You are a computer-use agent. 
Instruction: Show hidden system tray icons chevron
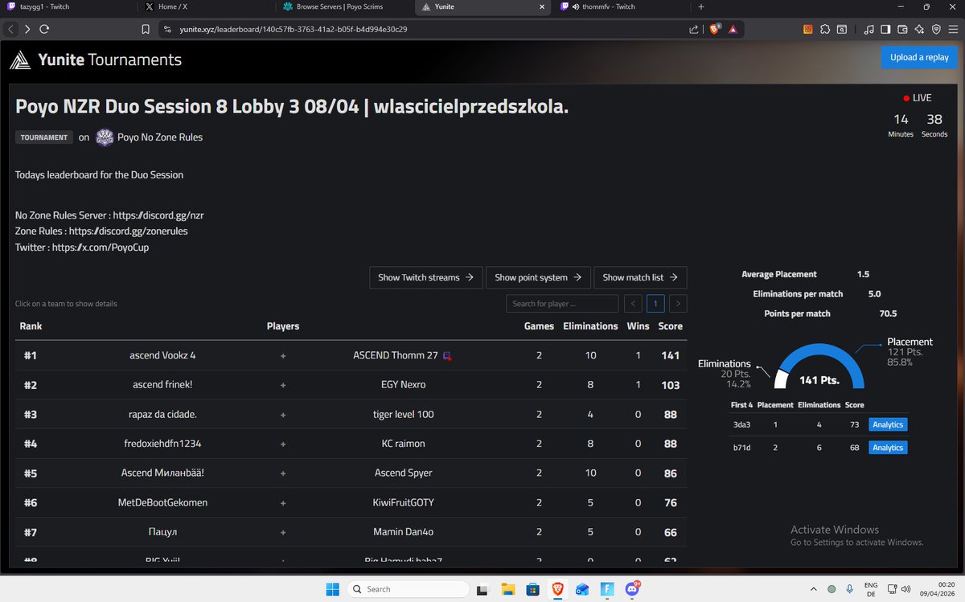(x=812, y=589)
